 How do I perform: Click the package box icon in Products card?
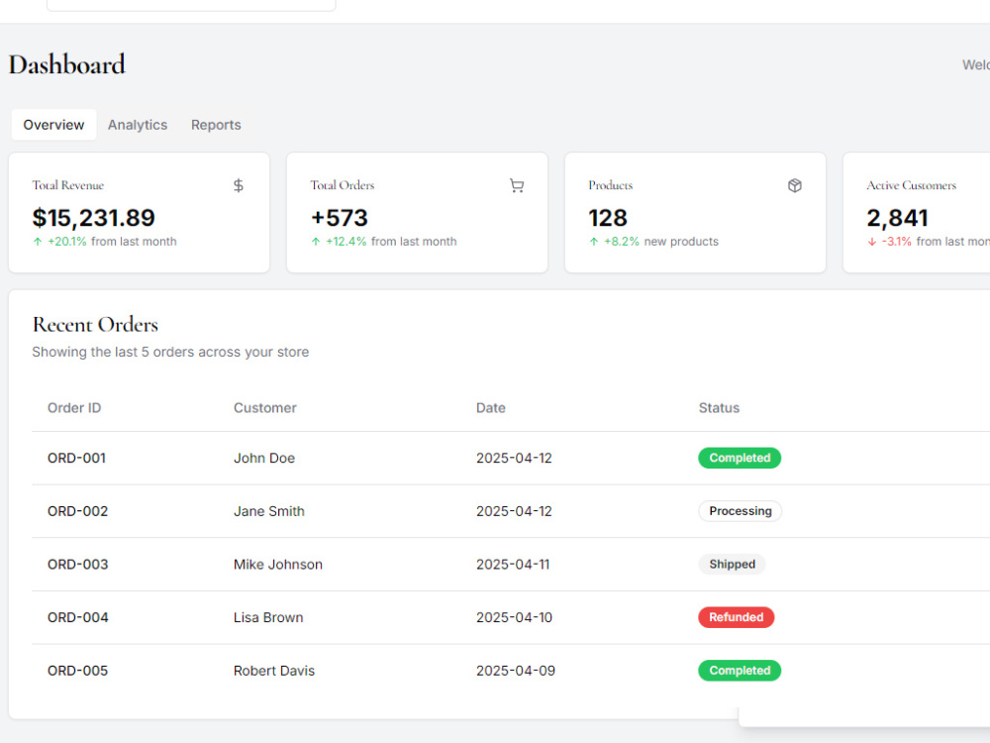pos(795,185)
